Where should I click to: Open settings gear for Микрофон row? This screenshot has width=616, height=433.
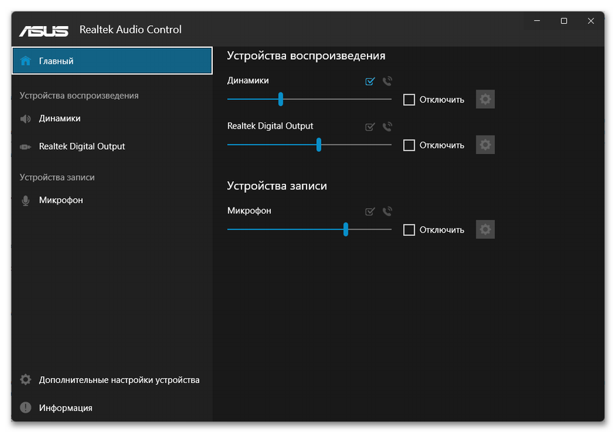[485, 230]
